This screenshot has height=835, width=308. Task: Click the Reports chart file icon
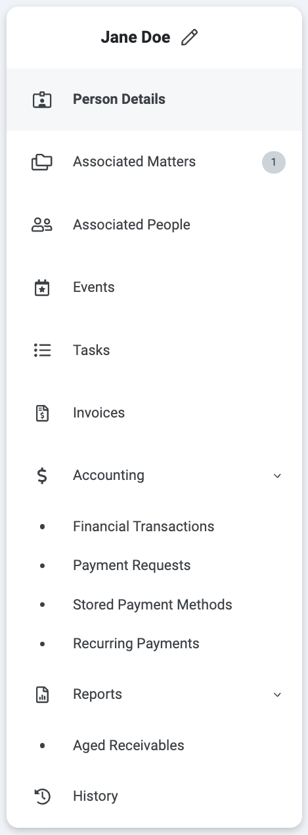pyautogui.click(x=42, y=694)
